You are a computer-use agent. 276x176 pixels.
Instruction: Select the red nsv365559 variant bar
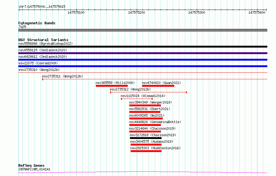[112, 86]
